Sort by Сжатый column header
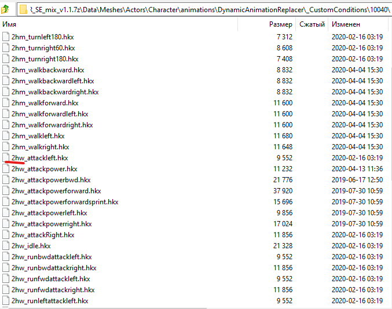Viewport: 392px width, 309px height. 312,24
